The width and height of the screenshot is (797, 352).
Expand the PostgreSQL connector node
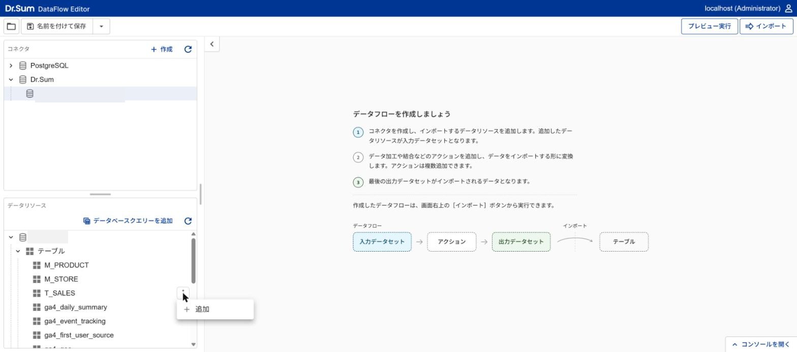click(x=11, y=65)
